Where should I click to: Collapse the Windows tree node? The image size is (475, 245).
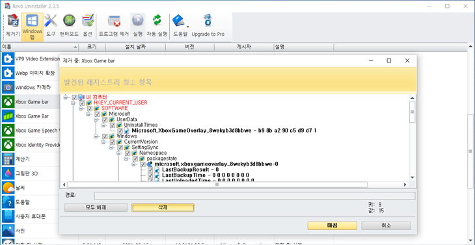[x=96, y=136]
